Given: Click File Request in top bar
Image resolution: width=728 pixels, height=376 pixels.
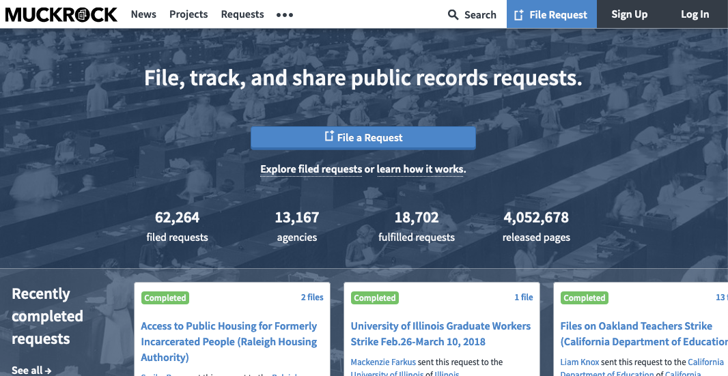Looking at the screenshot, I should 551,14.
